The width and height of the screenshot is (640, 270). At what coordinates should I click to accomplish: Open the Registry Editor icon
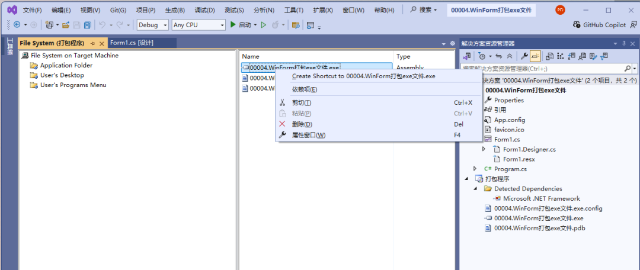561,56
